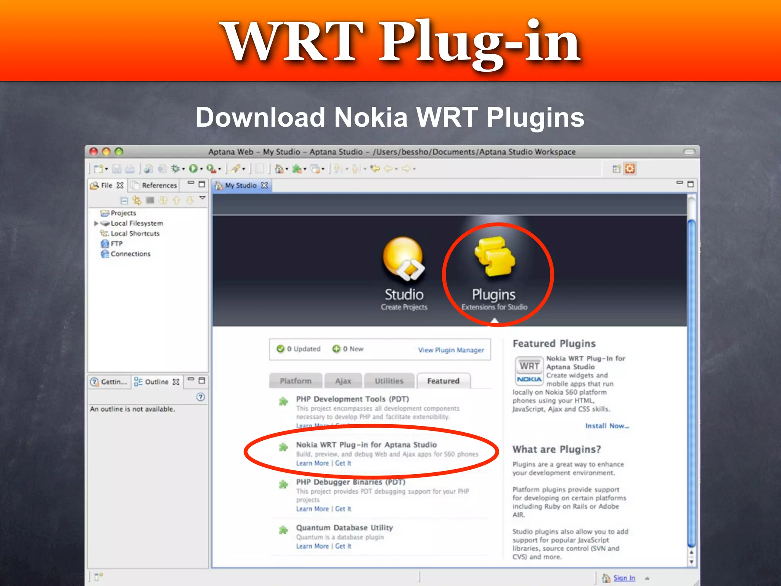Click the Save toolbar icon

[117, 169]
